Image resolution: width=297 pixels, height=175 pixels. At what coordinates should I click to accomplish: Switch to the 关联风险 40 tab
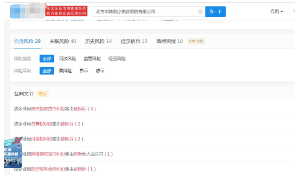click(x=63, y=41)
